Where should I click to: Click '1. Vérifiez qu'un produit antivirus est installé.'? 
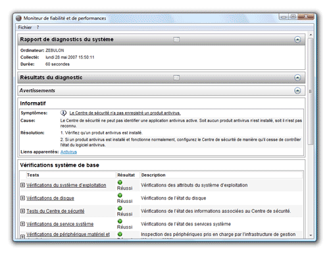101,133
